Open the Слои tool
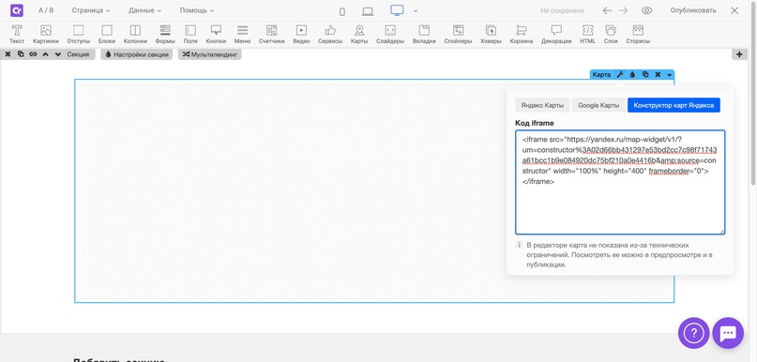757x362 pixels. click(x=611, y=35)
